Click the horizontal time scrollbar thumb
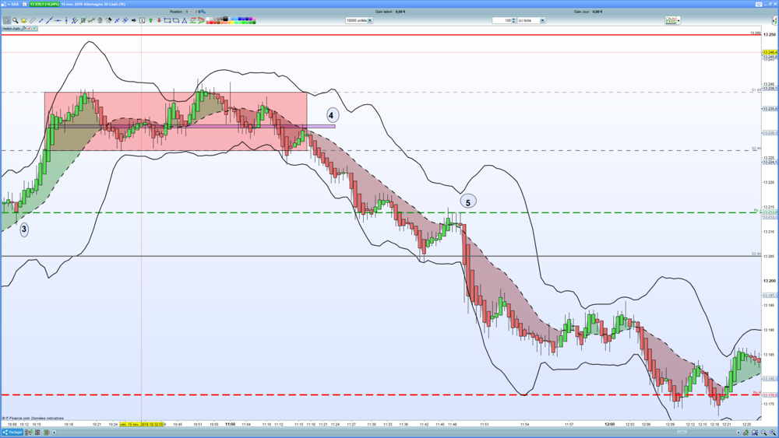779x438 pixels. [682, 433]
